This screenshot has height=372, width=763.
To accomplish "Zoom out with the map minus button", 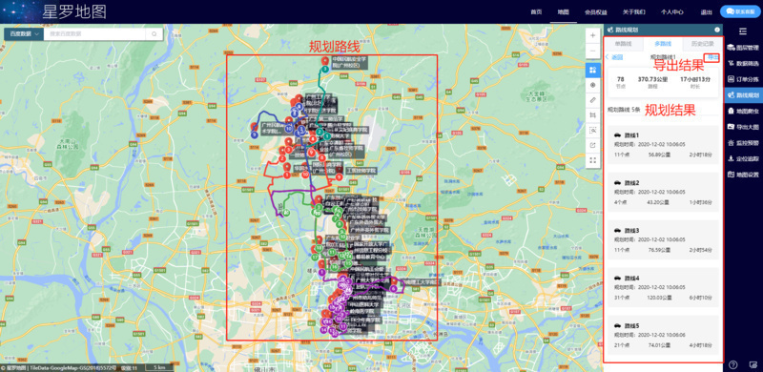I will click(592, 51).
